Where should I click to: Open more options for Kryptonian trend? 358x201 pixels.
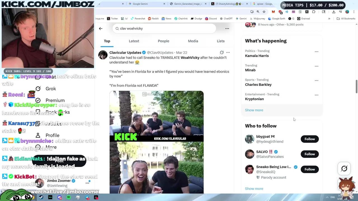(316, 95)
